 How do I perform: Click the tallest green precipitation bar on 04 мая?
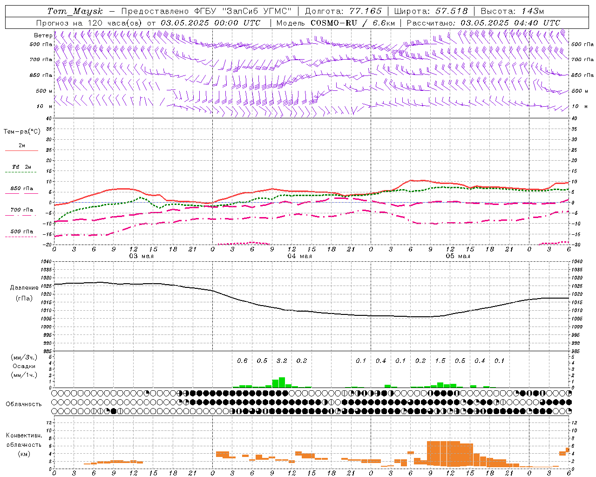[x=282, y=382]
